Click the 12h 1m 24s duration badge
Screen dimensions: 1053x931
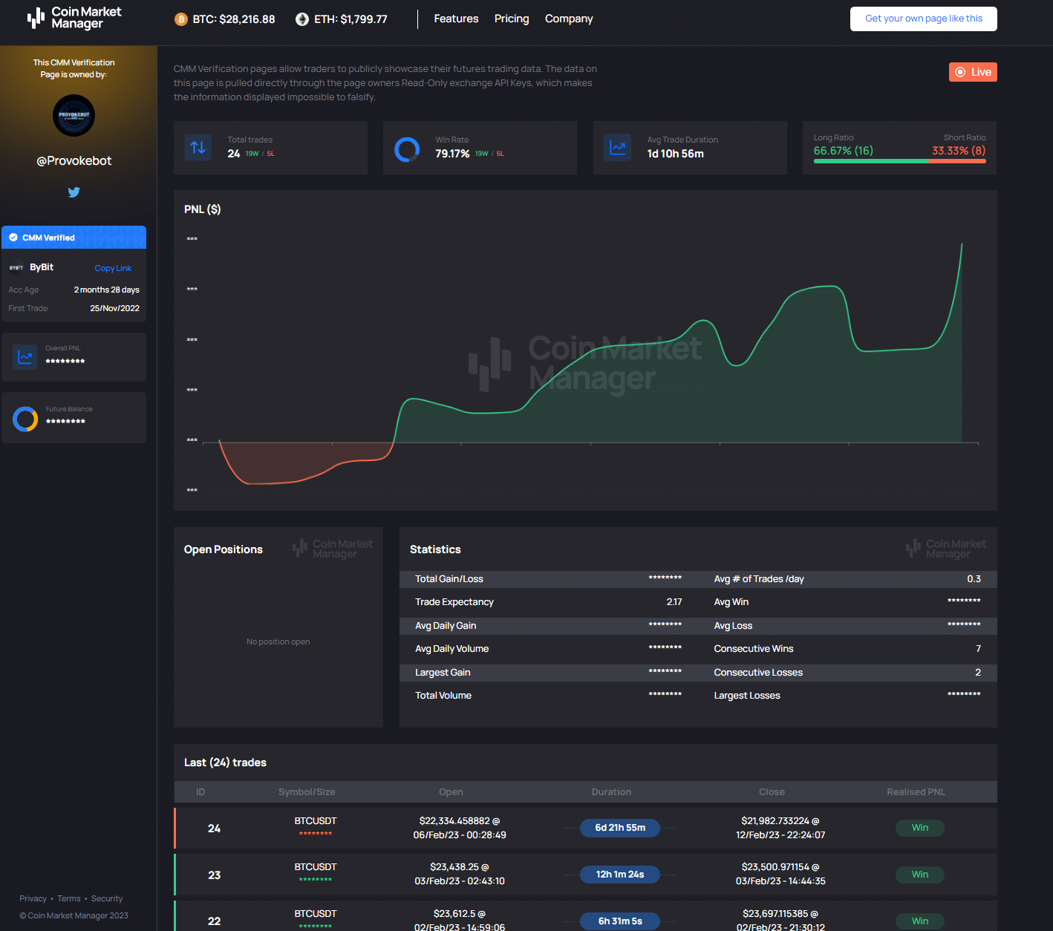coord(620,875)
